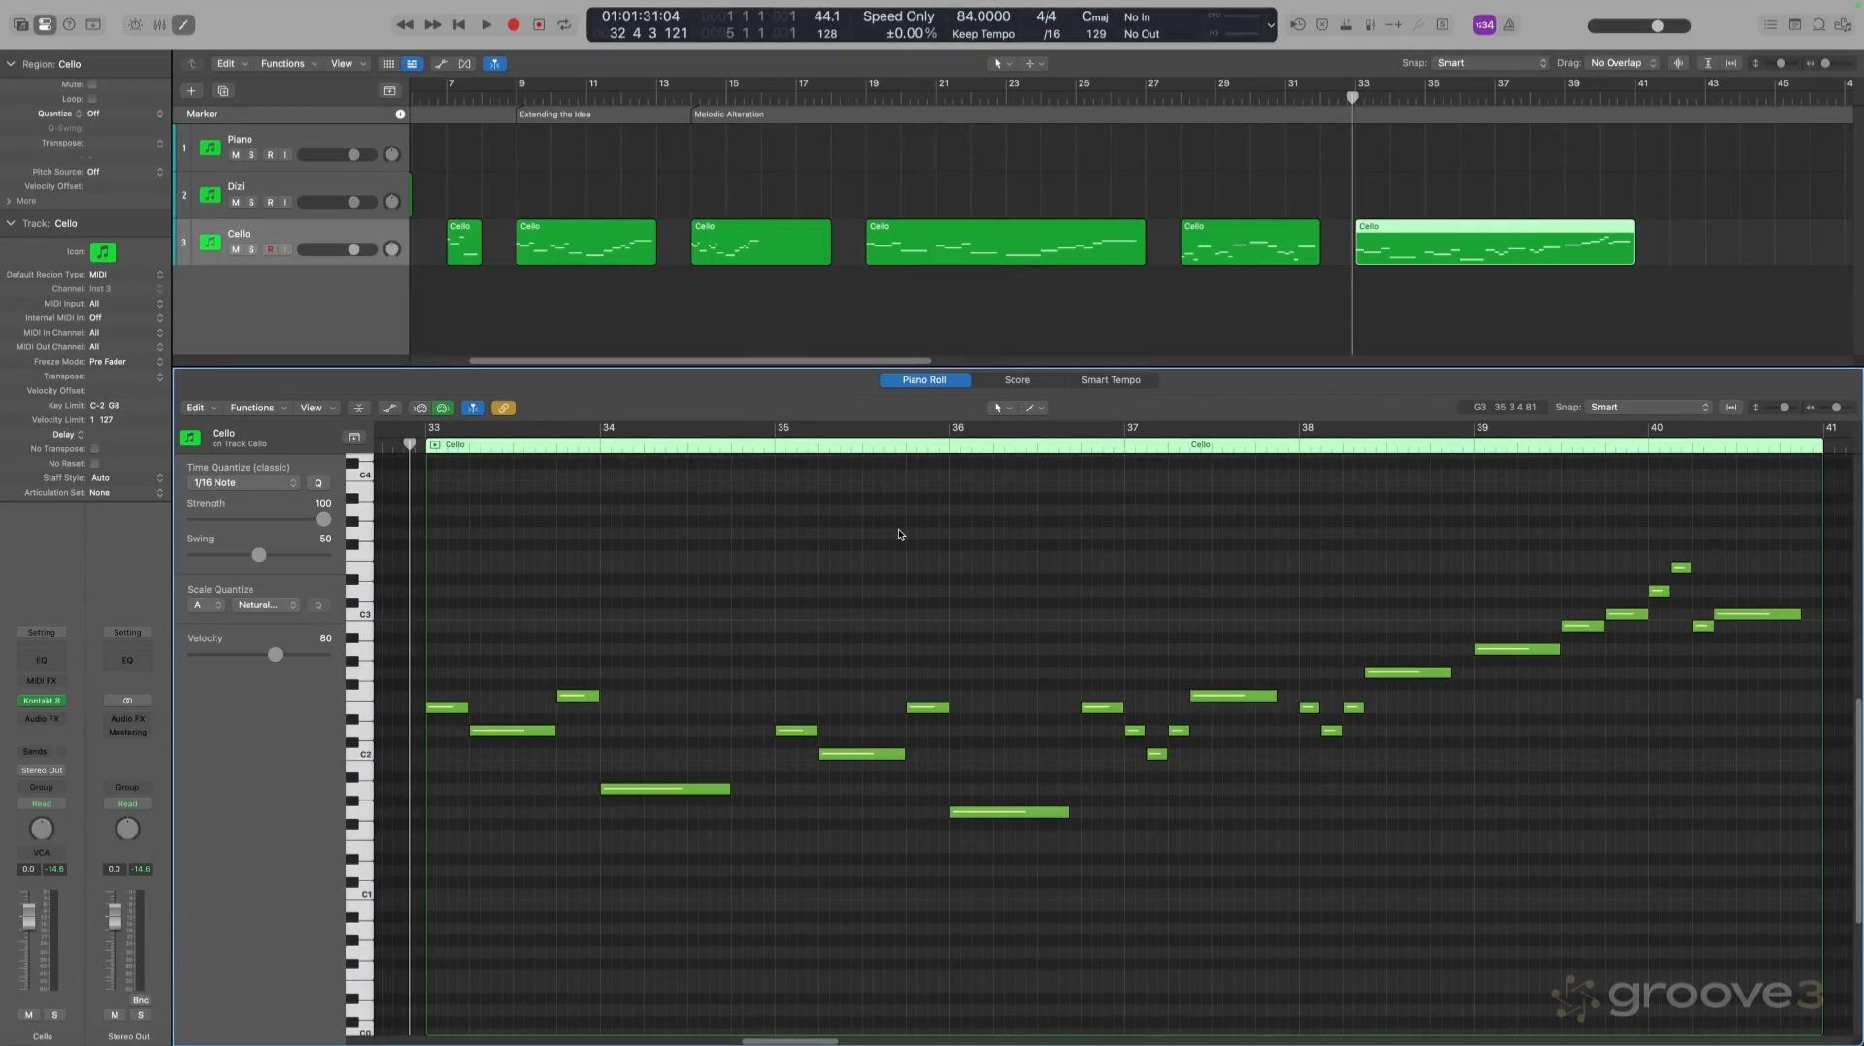This screenshot has width=1864, height=1046.
Task: Mute the Piano track
Action: click(235, 155)
